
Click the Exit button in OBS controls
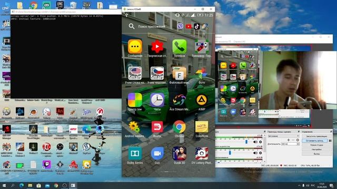(316, 154)
